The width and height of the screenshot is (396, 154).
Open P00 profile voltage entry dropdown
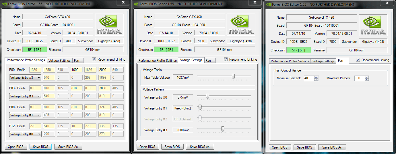[x=25, y=77]
